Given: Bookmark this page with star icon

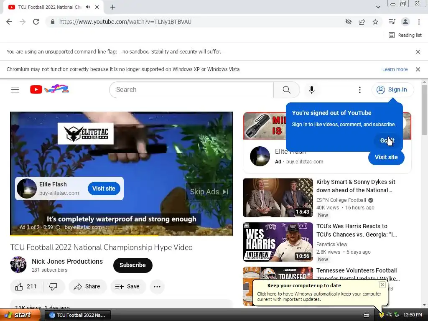Looking at the screenshot, I should point(375,22).
